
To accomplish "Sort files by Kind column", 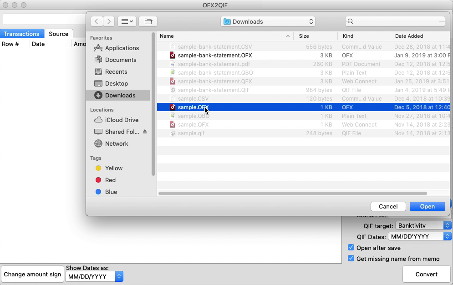I will (363, 36).
